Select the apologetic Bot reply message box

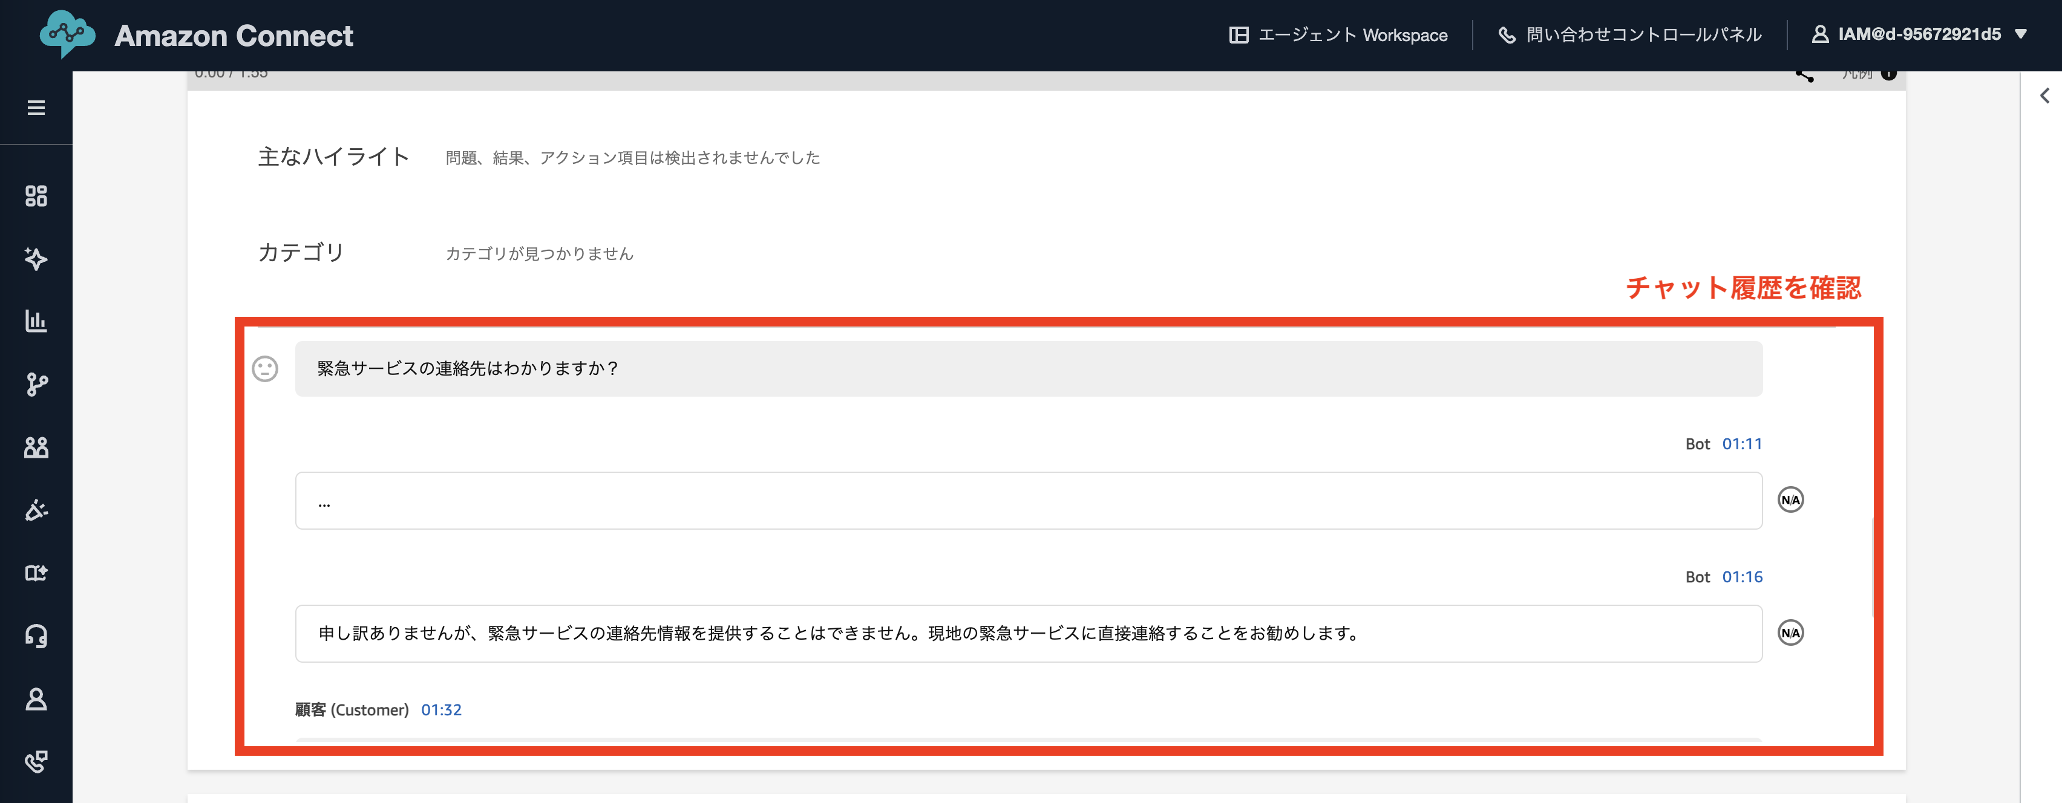[x=1028, y=634]
